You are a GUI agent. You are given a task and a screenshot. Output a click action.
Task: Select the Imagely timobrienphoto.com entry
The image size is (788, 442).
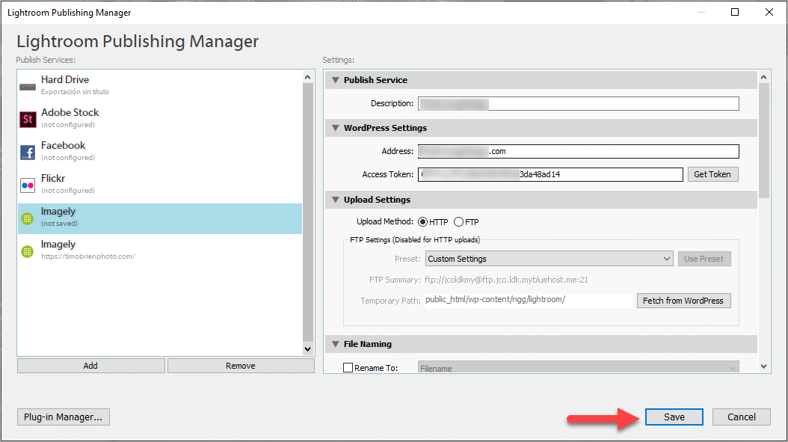160,251
